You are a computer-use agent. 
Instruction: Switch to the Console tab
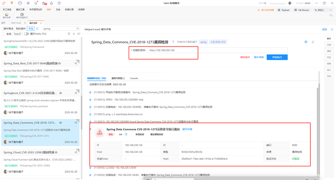click(134, 78)
